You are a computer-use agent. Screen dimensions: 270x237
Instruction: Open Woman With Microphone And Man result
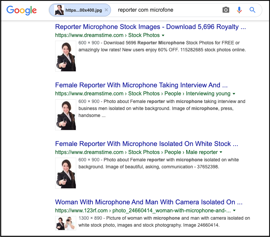pos(149,202)
